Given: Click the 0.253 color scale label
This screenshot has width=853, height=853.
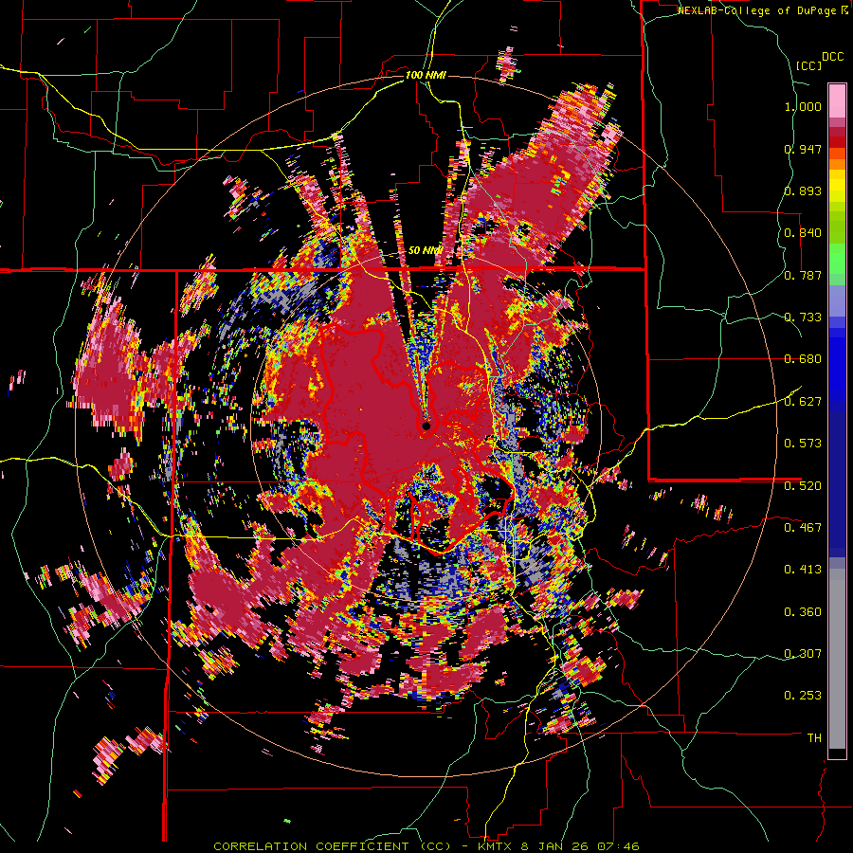Looking at the screenshot, I should point(803,696).
